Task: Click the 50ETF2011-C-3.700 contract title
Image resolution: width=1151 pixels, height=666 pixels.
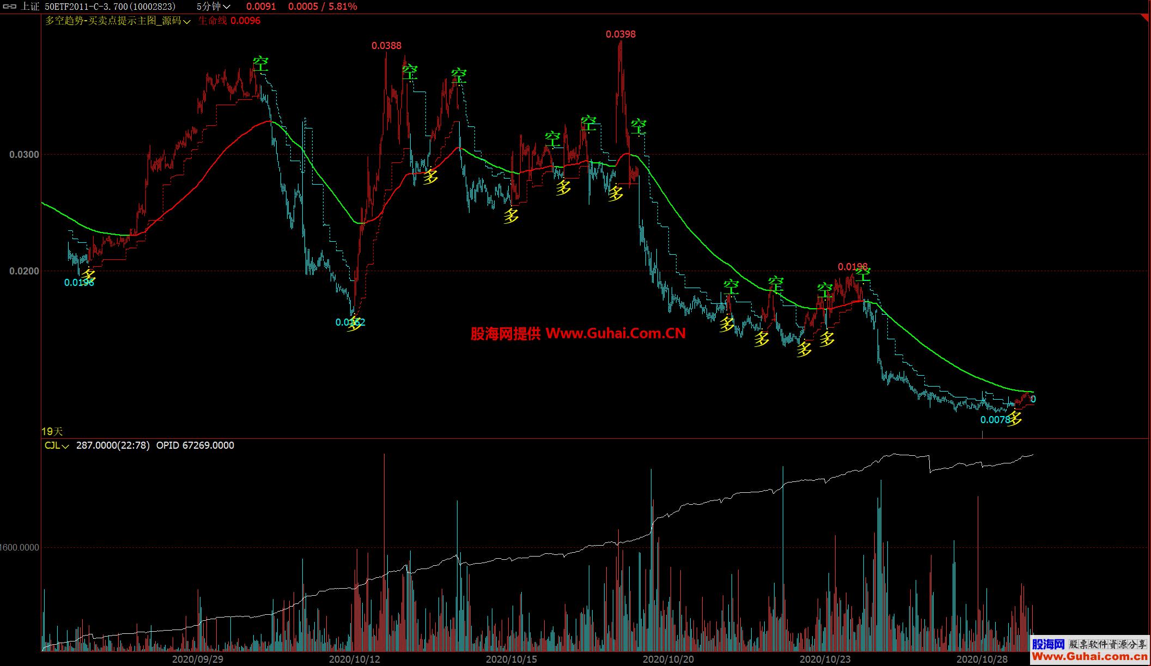Action: click(109, 7)
